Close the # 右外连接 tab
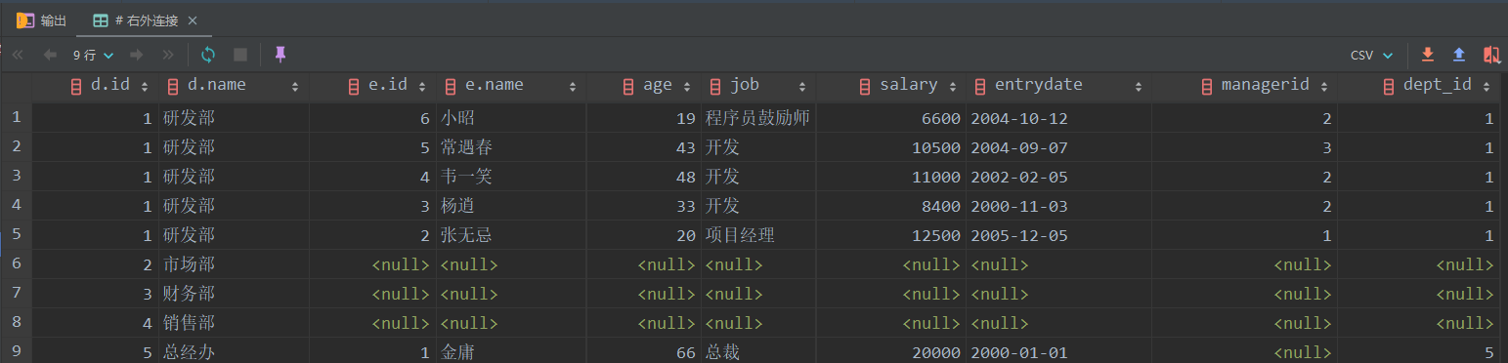The height and width of the screenshot is (363, 1508). click(192, 20)
